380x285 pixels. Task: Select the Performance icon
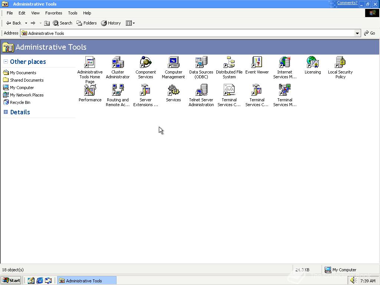click(x=90, y=90)
